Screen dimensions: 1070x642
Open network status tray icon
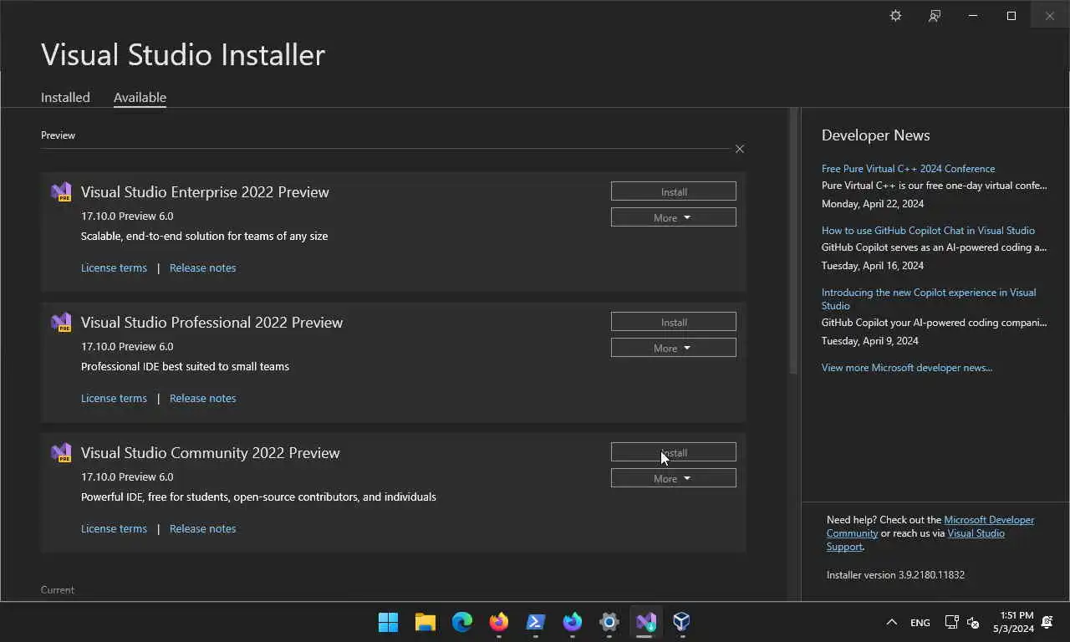tap(951, 622)
